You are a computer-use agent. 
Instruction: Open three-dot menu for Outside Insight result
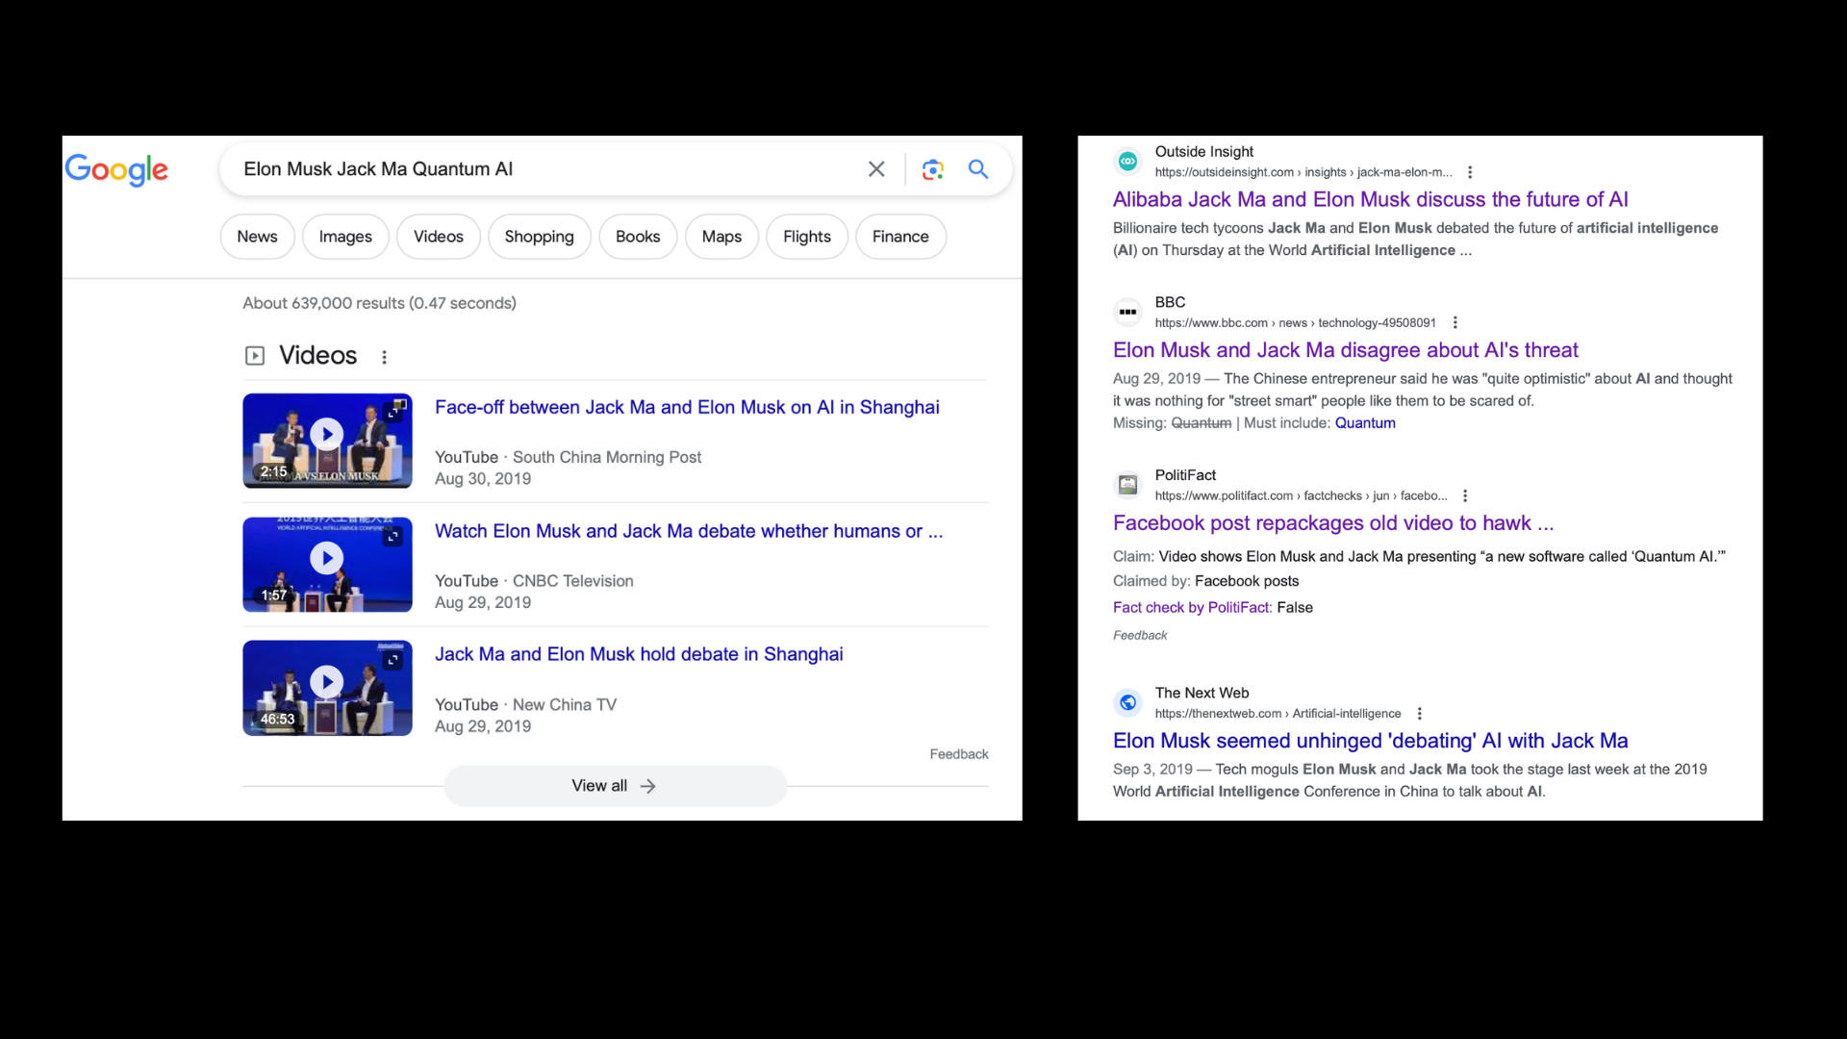point(1470,172)
